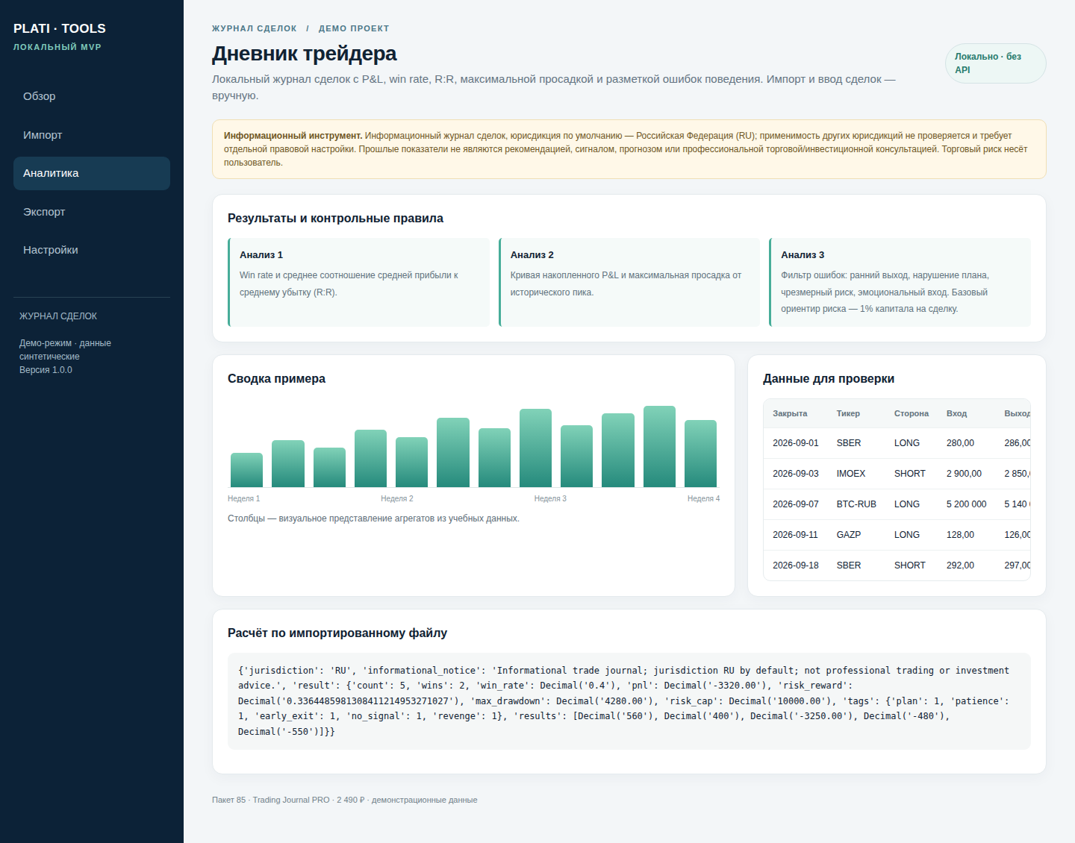Click the 'Неделя 2' axis label
The image size is (1075, 843).
(397, 498)
